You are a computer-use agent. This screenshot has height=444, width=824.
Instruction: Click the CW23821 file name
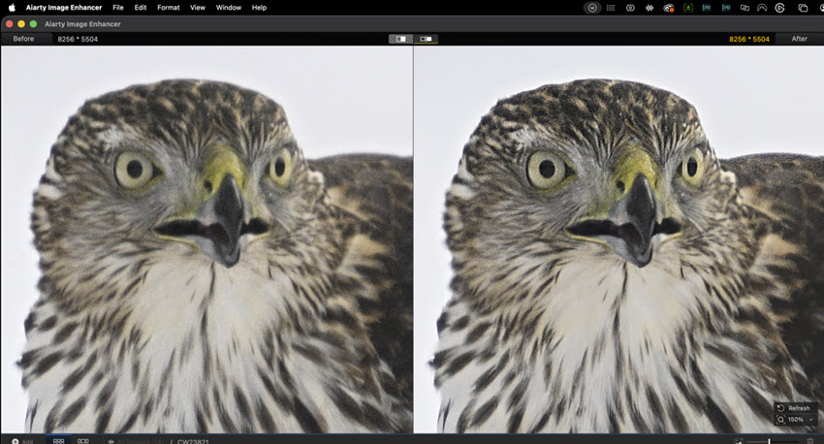tap(193, 441)
